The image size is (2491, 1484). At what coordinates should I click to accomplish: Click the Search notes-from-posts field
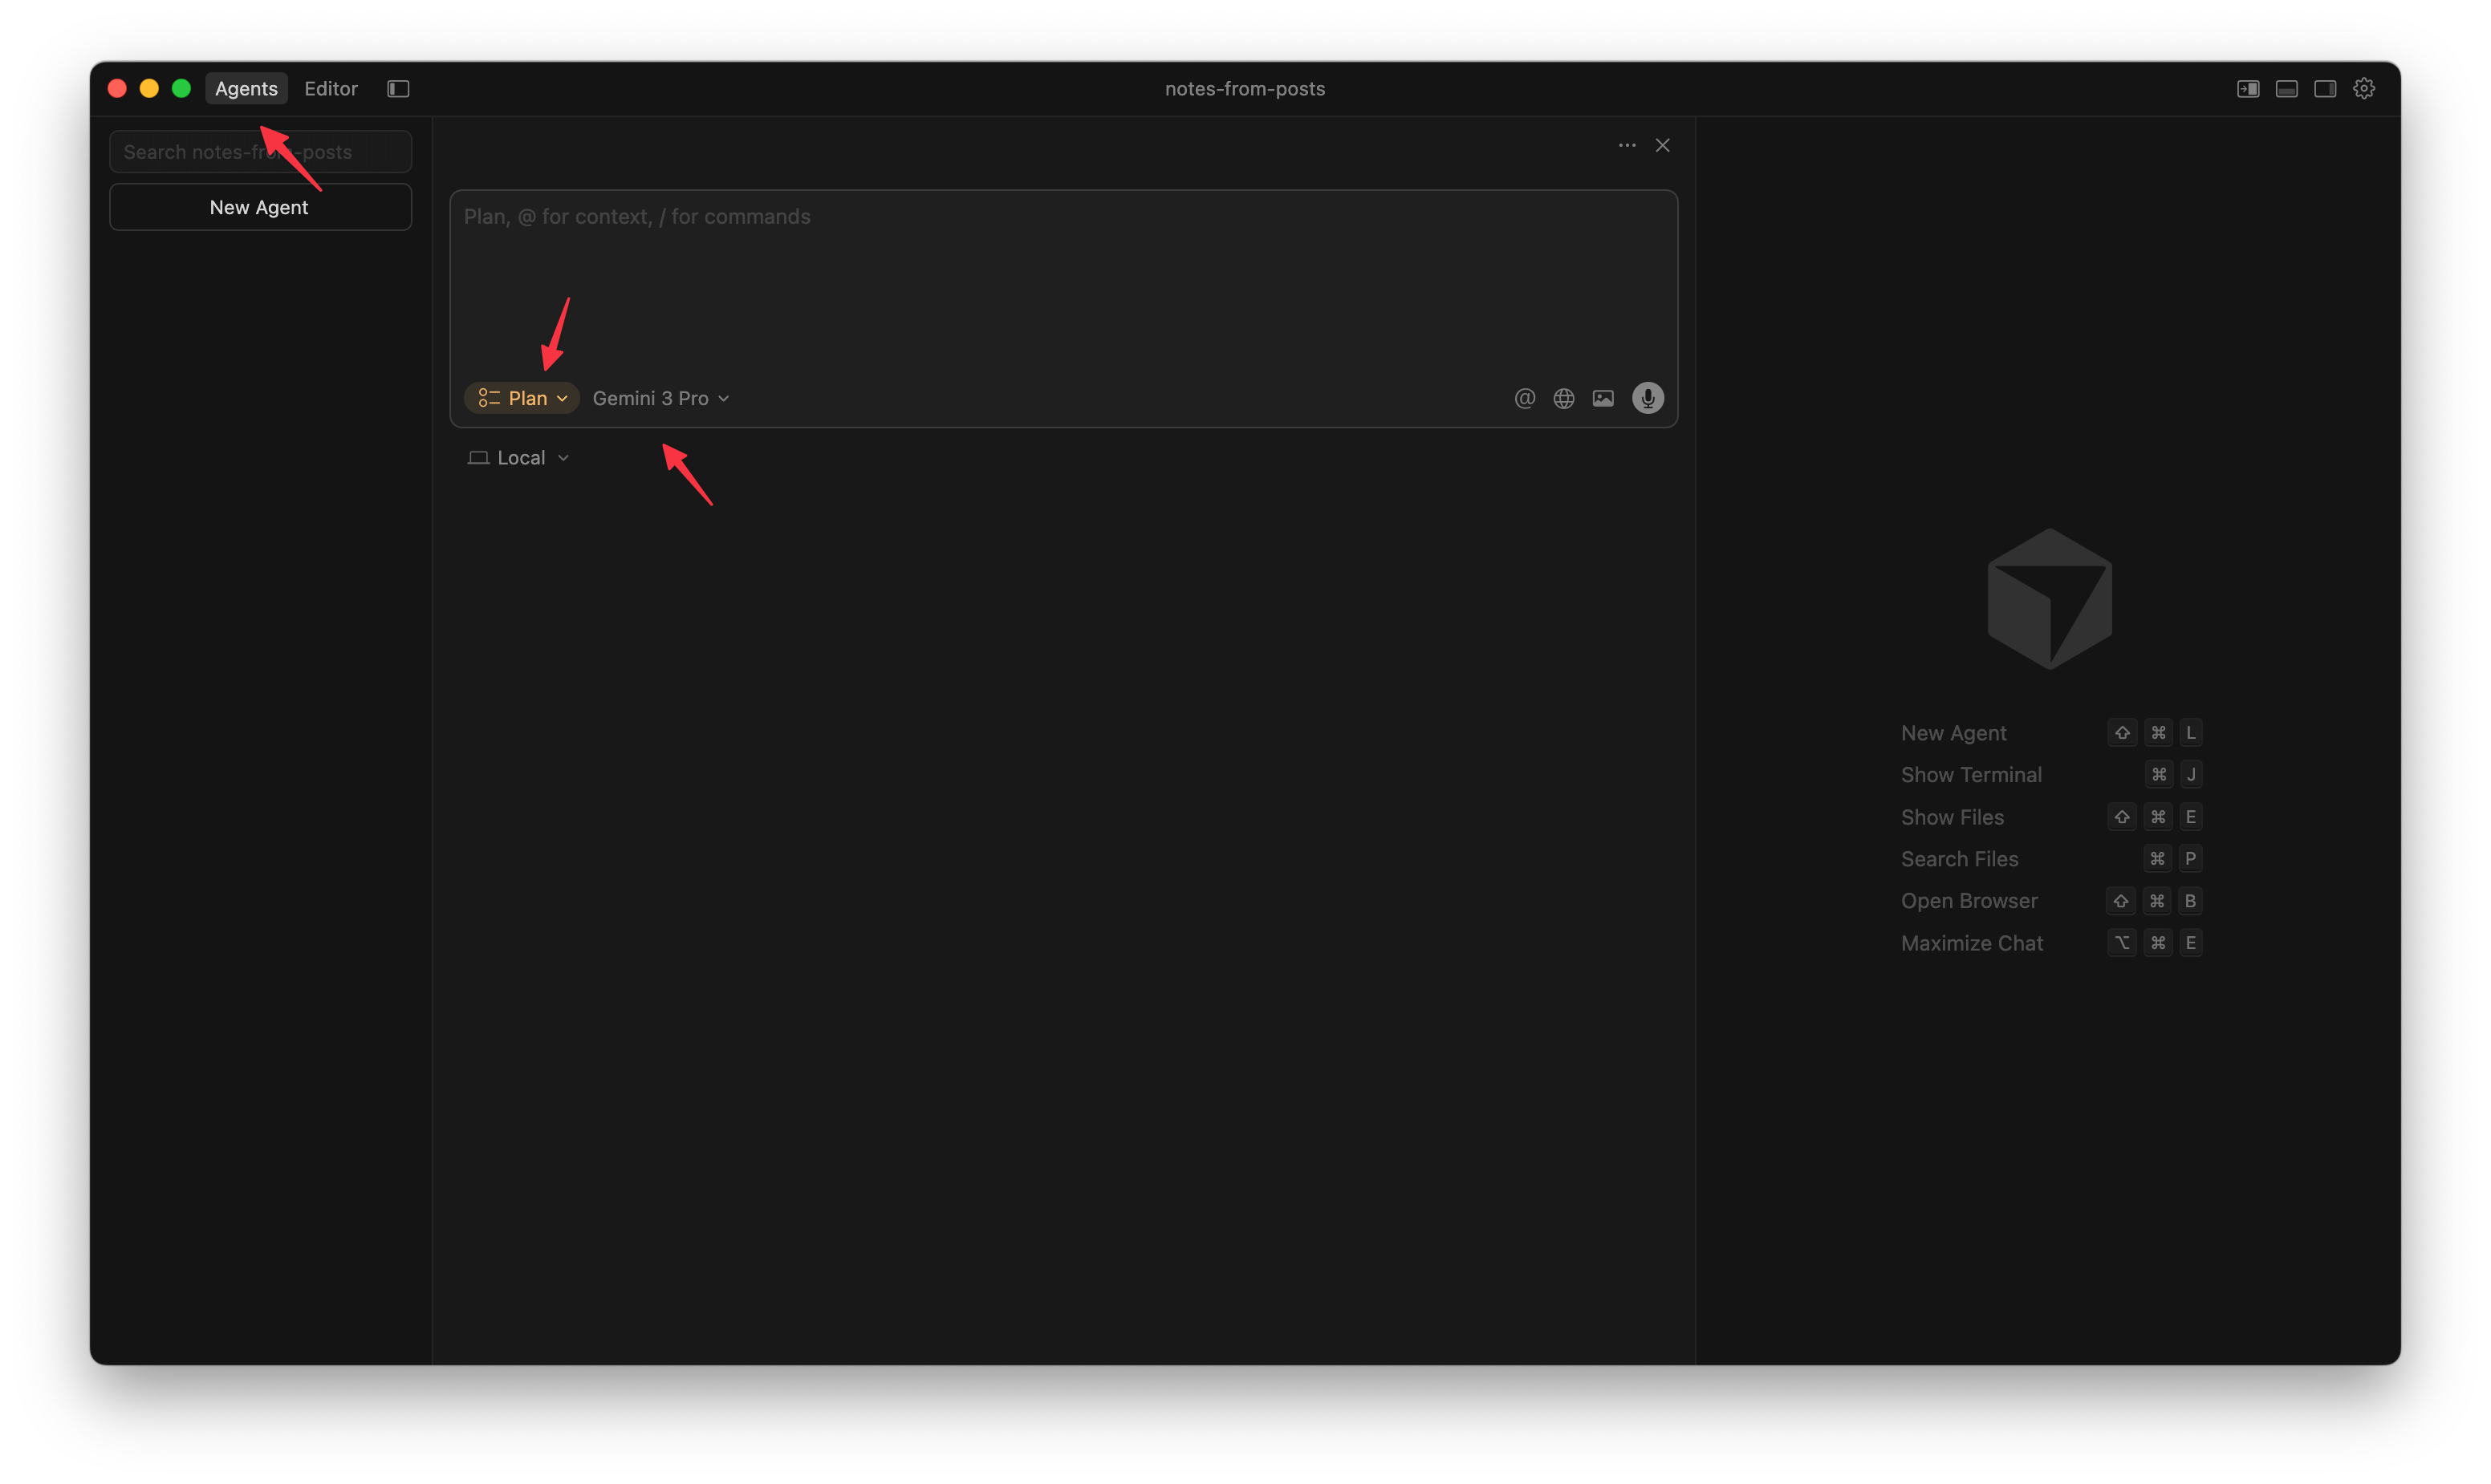coord(260,152)
